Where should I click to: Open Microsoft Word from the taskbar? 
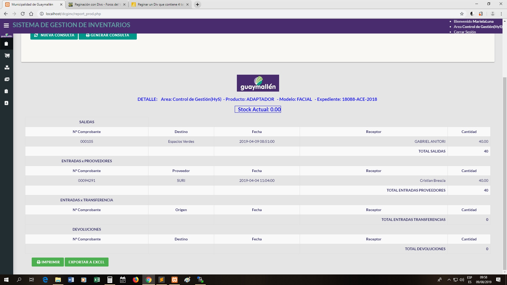pos(71,280)
